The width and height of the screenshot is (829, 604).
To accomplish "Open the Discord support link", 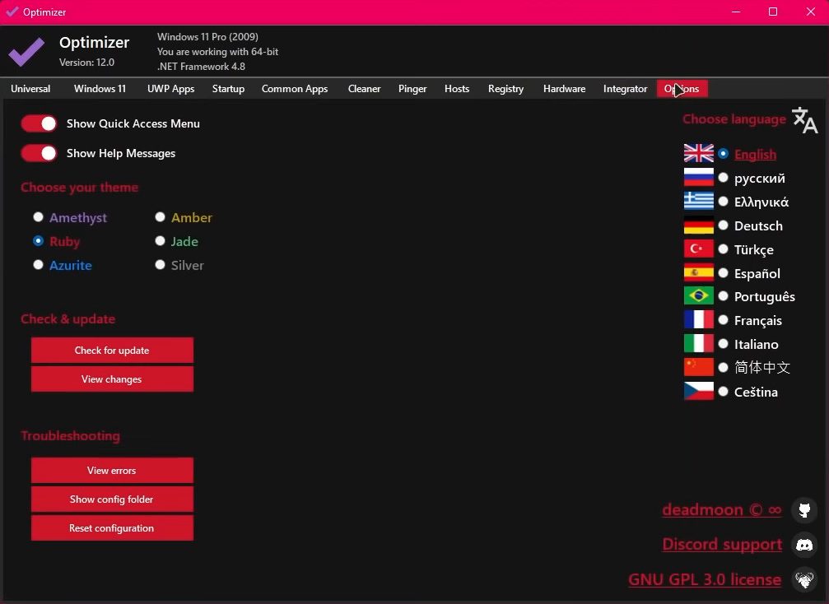I will click(722, 545).
